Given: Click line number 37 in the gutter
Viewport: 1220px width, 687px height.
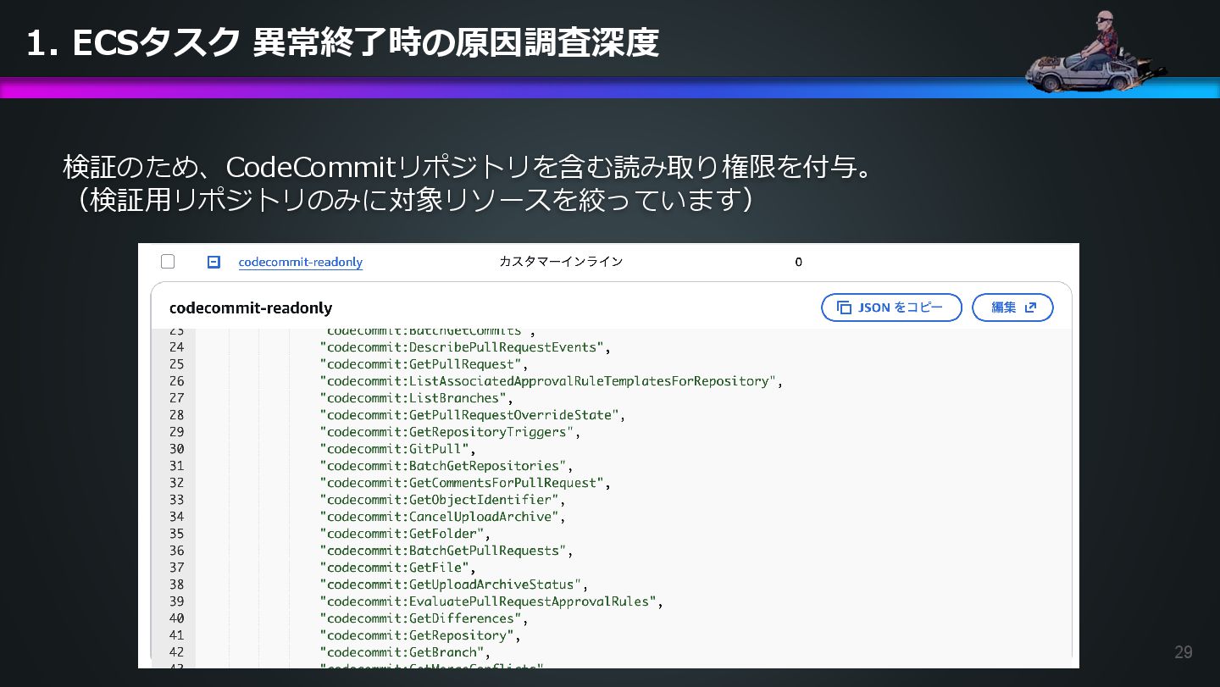Looking at the screenshot, I should click(x=176, y=568).
